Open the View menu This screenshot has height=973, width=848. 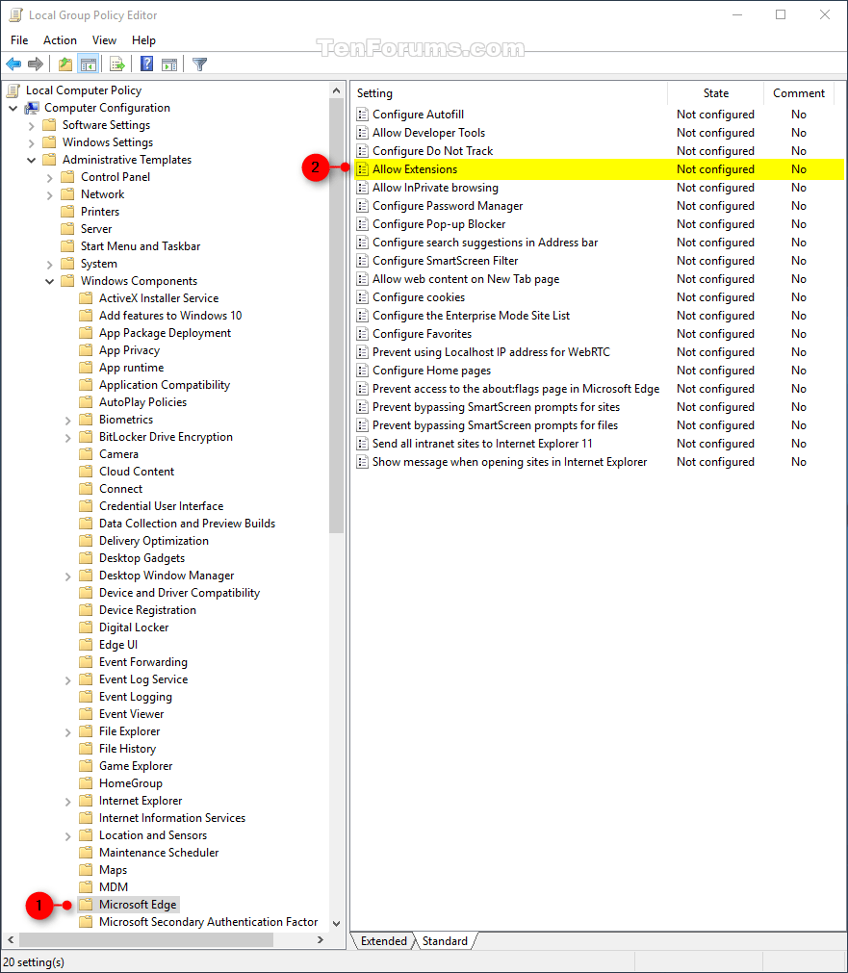105,39
